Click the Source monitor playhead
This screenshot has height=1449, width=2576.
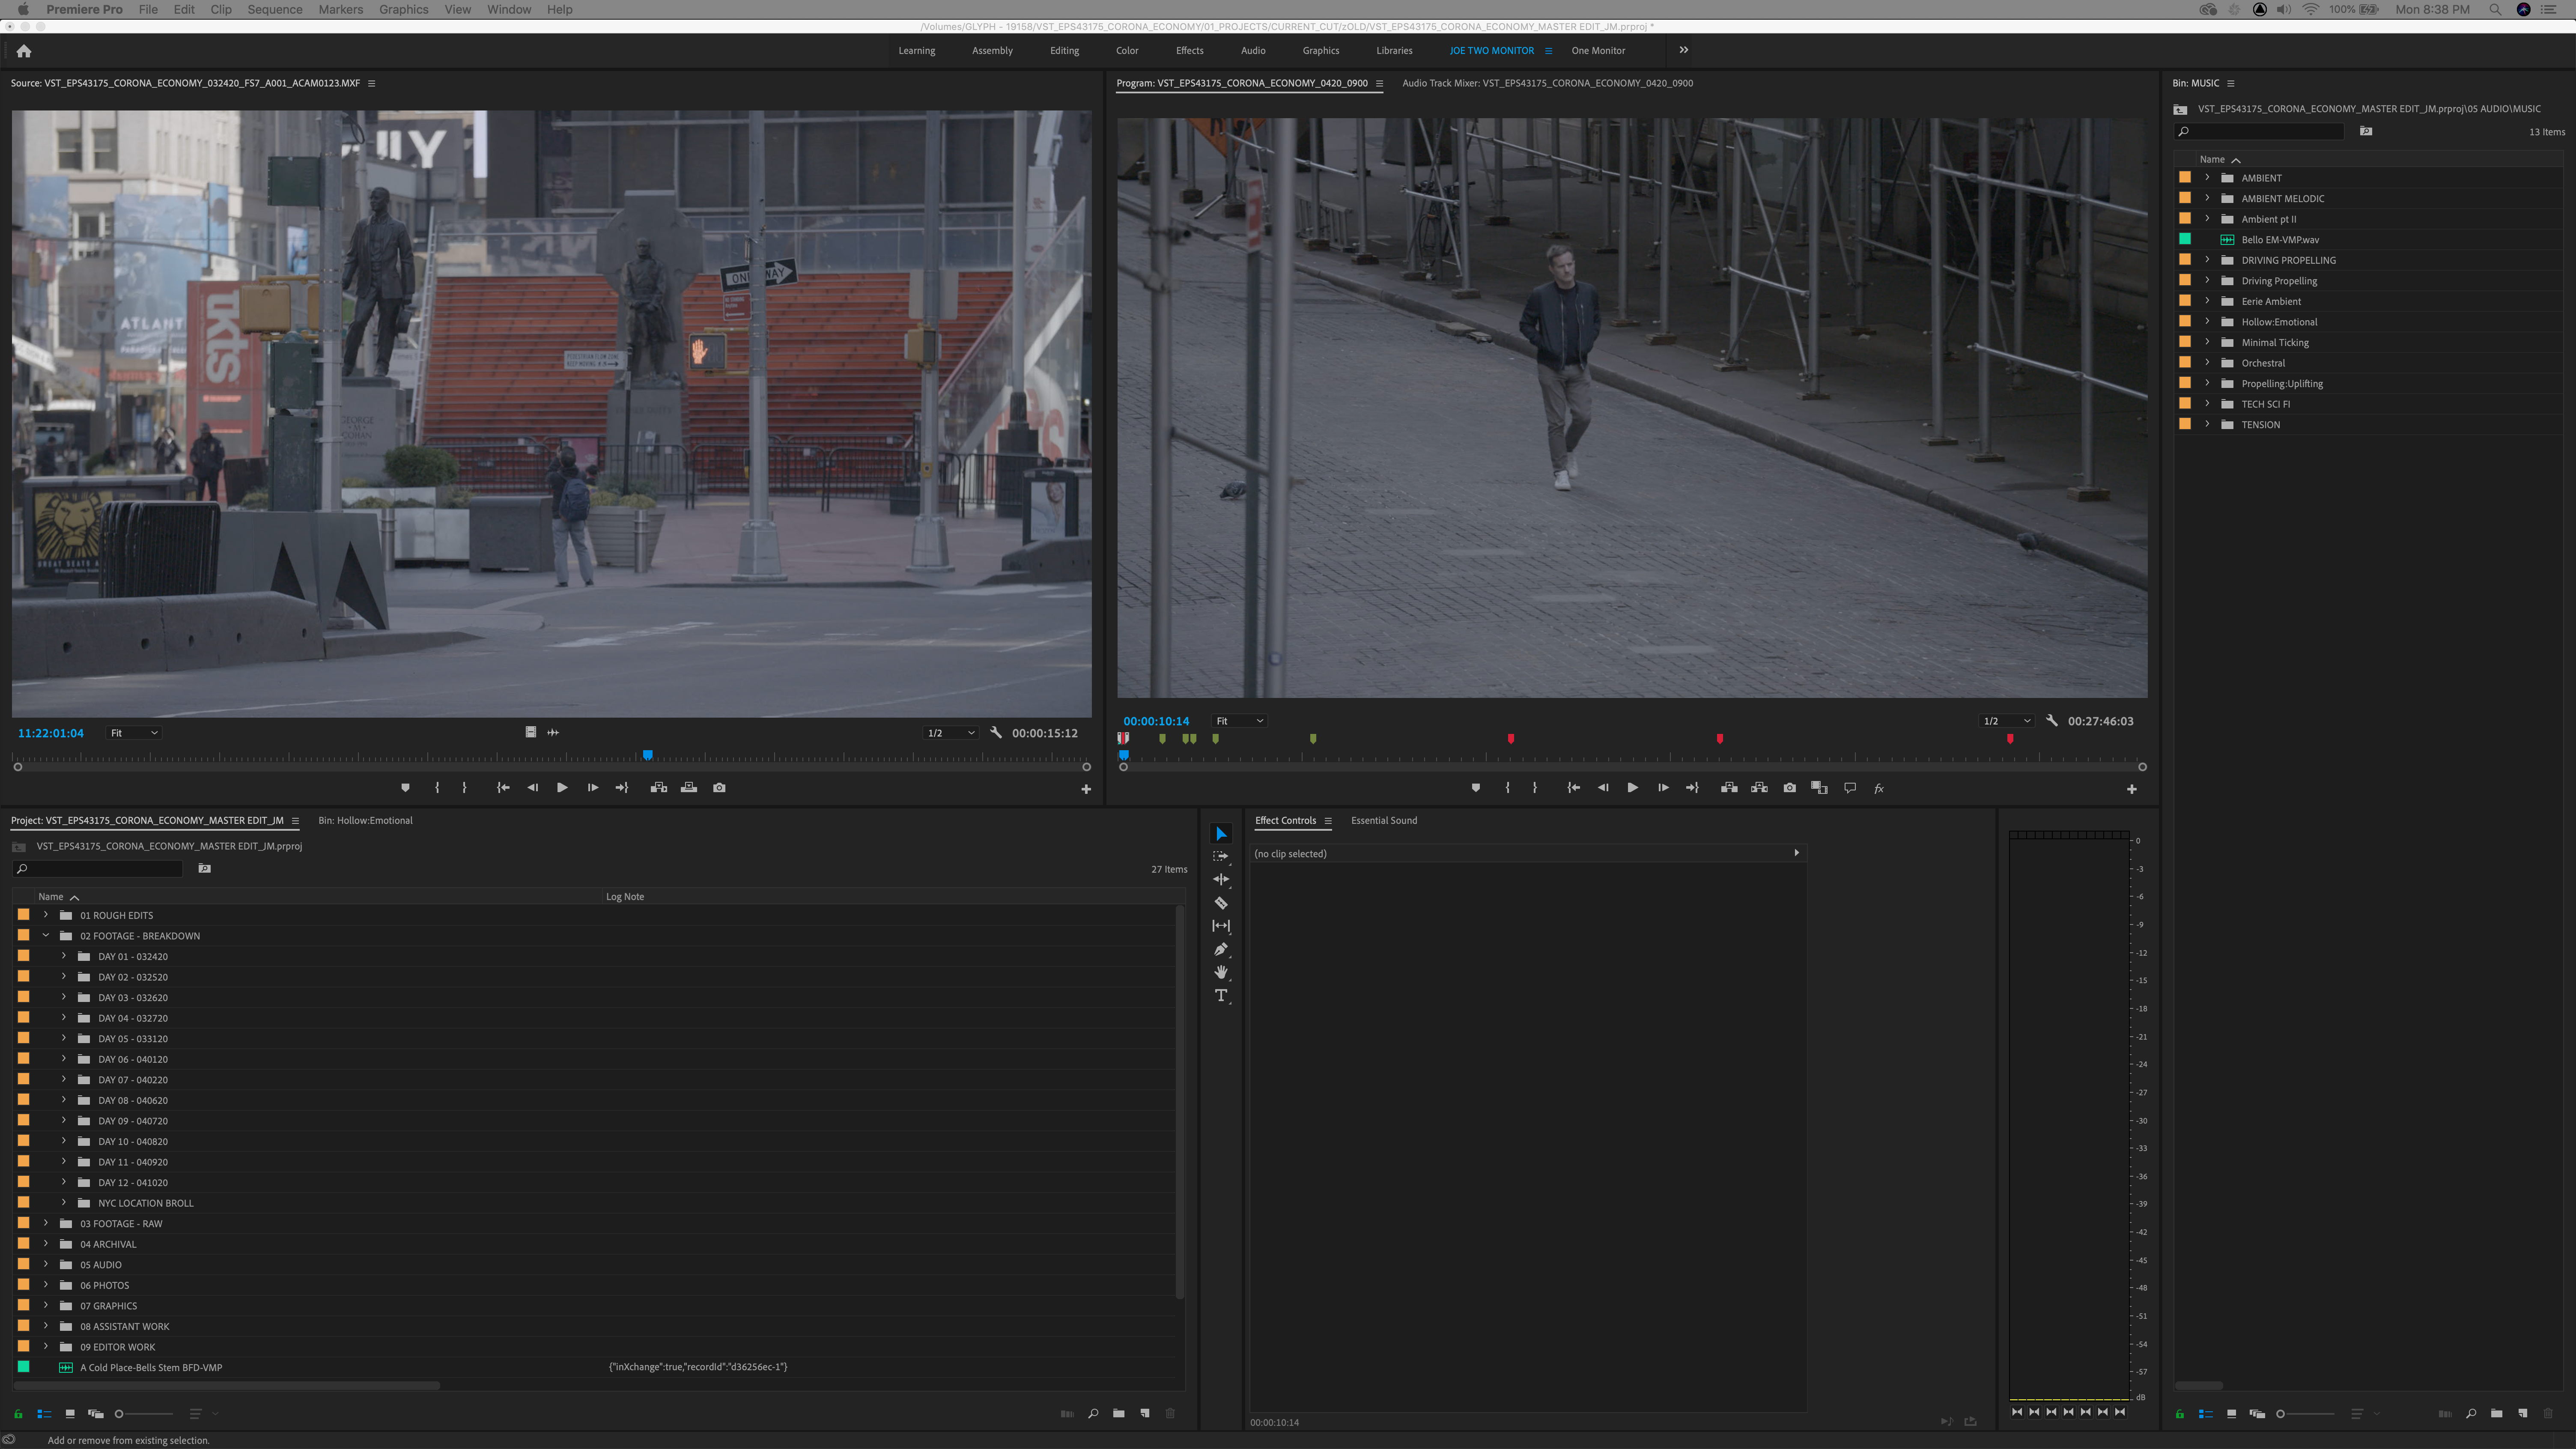click(x=648, y=755)
